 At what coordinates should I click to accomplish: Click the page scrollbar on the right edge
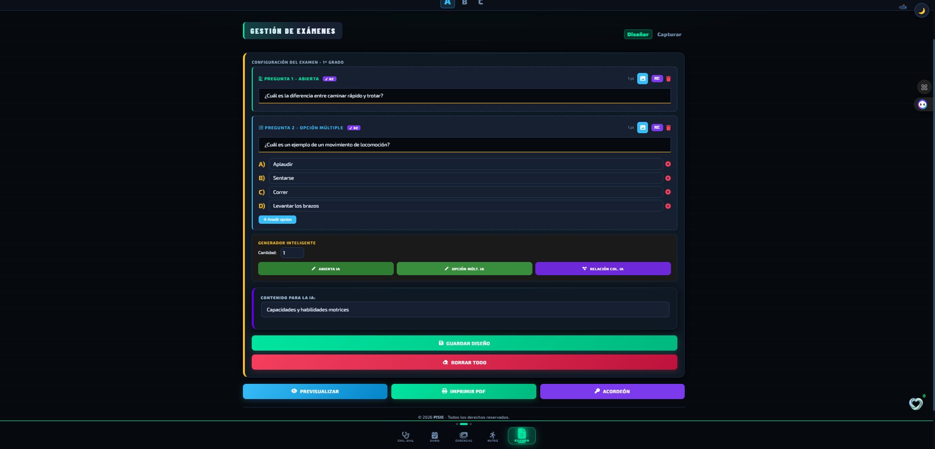pos(934,224)
